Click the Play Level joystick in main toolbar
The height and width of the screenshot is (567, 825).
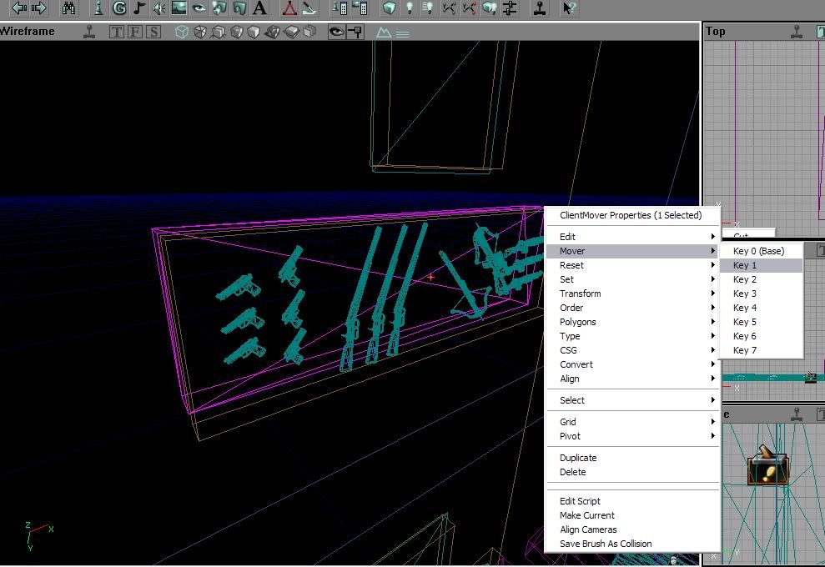click(541, 8)
